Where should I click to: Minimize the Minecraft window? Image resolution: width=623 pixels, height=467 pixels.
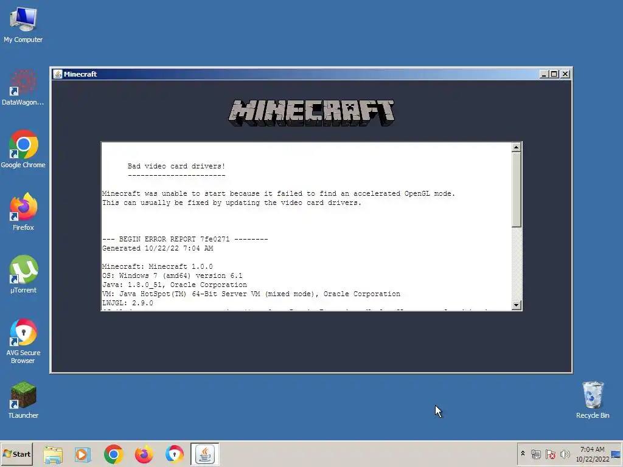544,74
